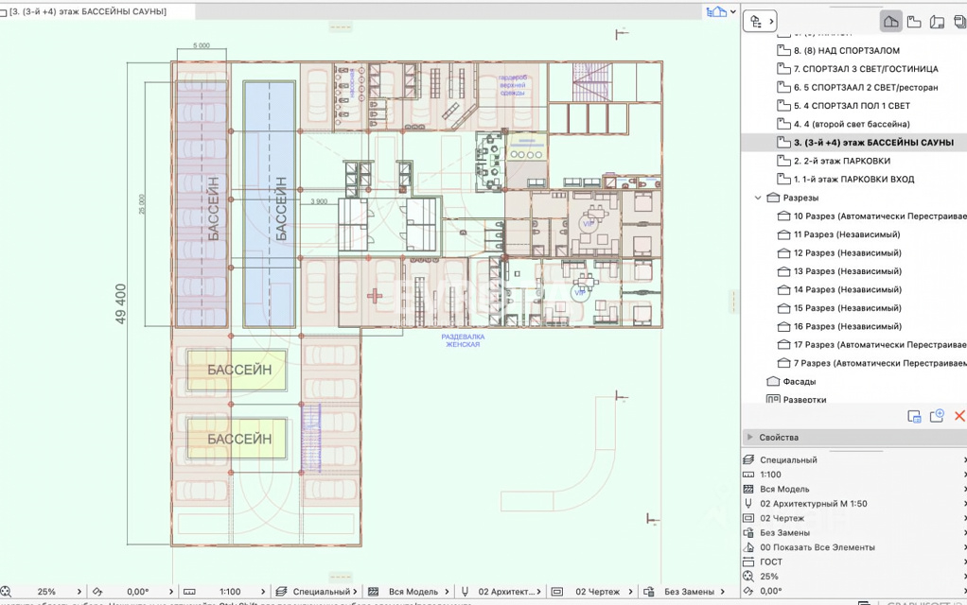Open the Специальный layer combination in bottom bar
The image size is (967, 605).
click(321, 592)
